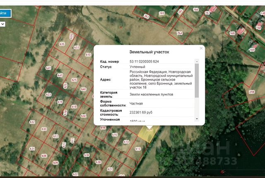Click status value Учтенный
Image resolution: width=265 pixels, height=178 pixels.
[137, 67]
